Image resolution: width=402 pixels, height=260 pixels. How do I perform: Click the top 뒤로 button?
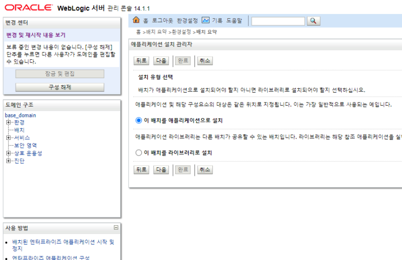(x=141, y=61)
